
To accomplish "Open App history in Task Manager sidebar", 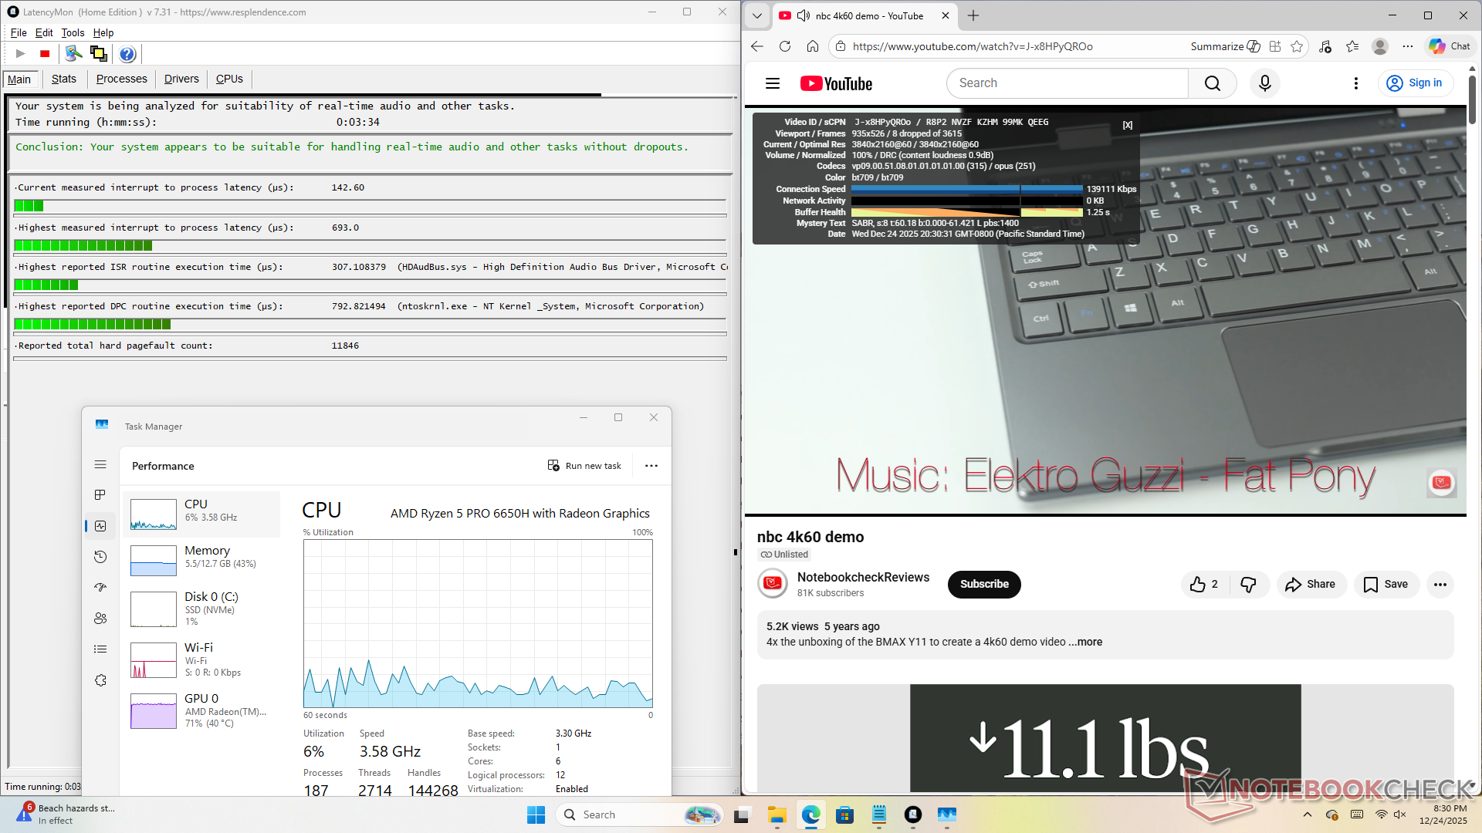I will [x=100, y=557].
